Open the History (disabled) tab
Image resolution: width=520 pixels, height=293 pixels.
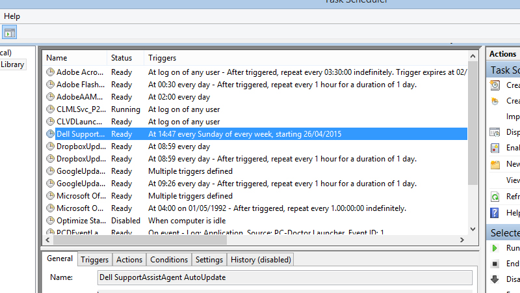[261, 259]
